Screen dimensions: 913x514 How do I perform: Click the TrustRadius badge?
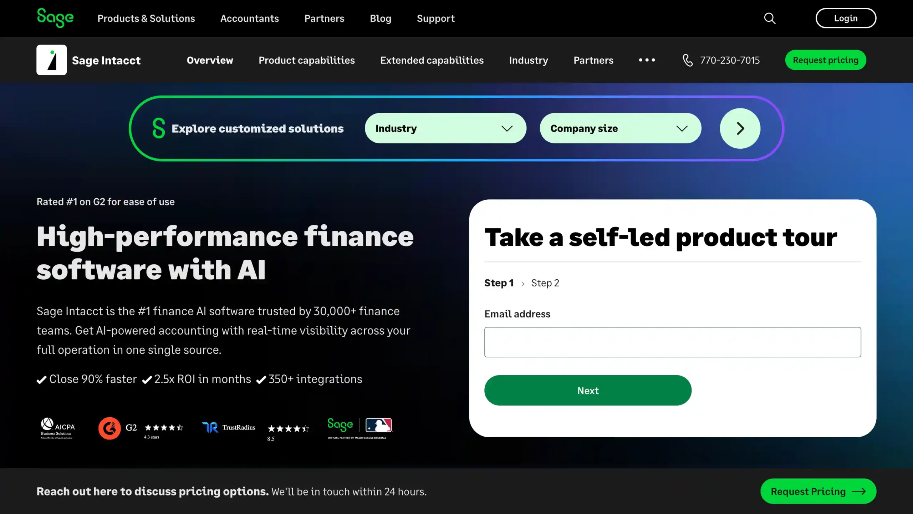click(x=229, y=427)
